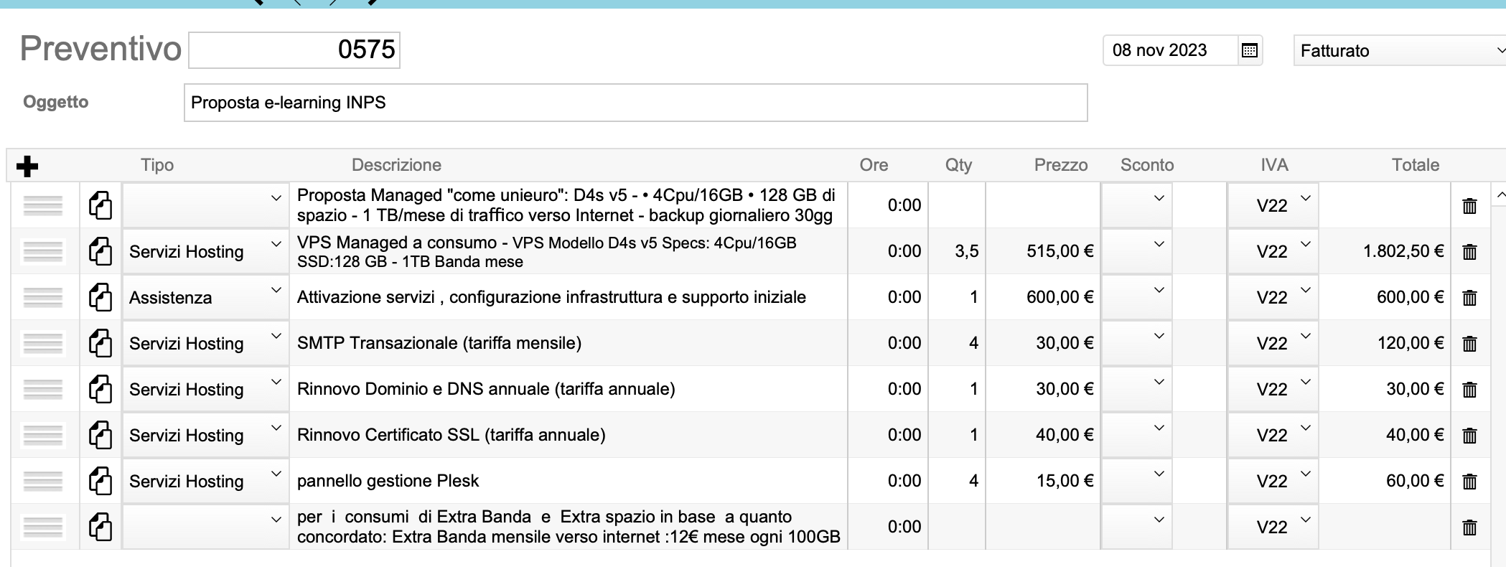Viewport: 1506px width, 567px height.
Task: Delete the Attivazione servizi row
Action: [x=1469, y=298]
